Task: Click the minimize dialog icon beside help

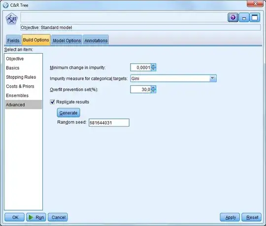Action: coord(244,17)
